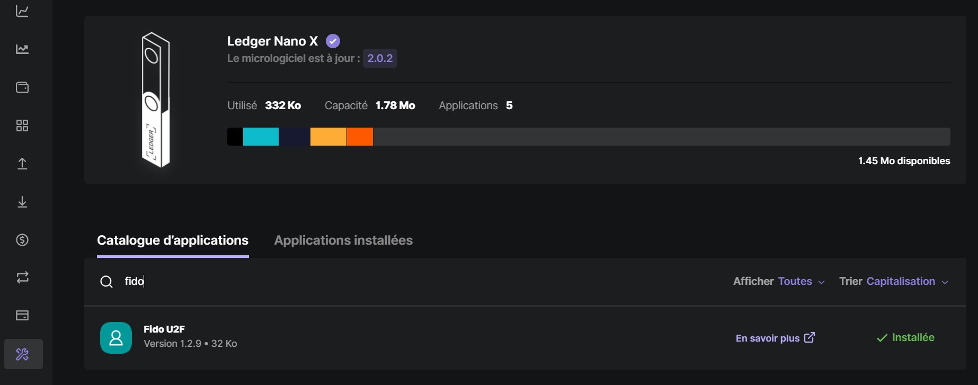The image size is (978, 385).
Task: Open the En savoir plus link
Action: pos(775,338)
